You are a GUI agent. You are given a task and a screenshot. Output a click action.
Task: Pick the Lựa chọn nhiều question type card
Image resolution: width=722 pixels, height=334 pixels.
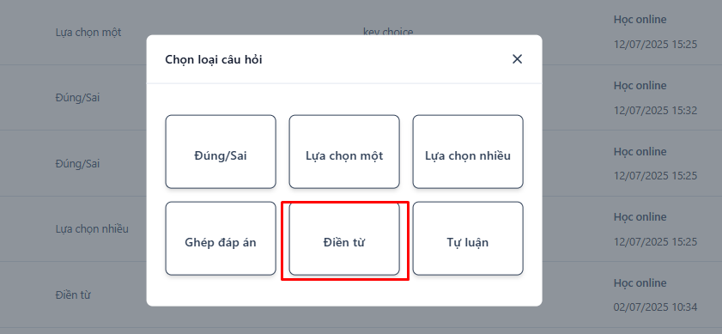pos(468,152)
